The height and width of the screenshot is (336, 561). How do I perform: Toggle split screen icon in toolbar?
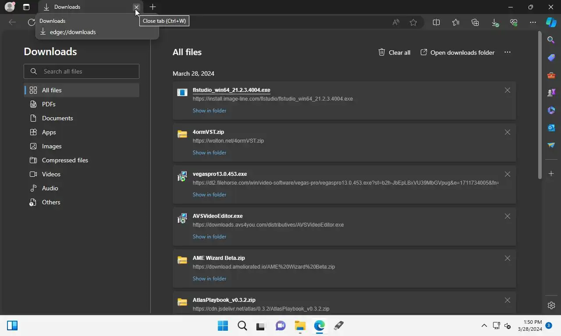coord(436,22)
